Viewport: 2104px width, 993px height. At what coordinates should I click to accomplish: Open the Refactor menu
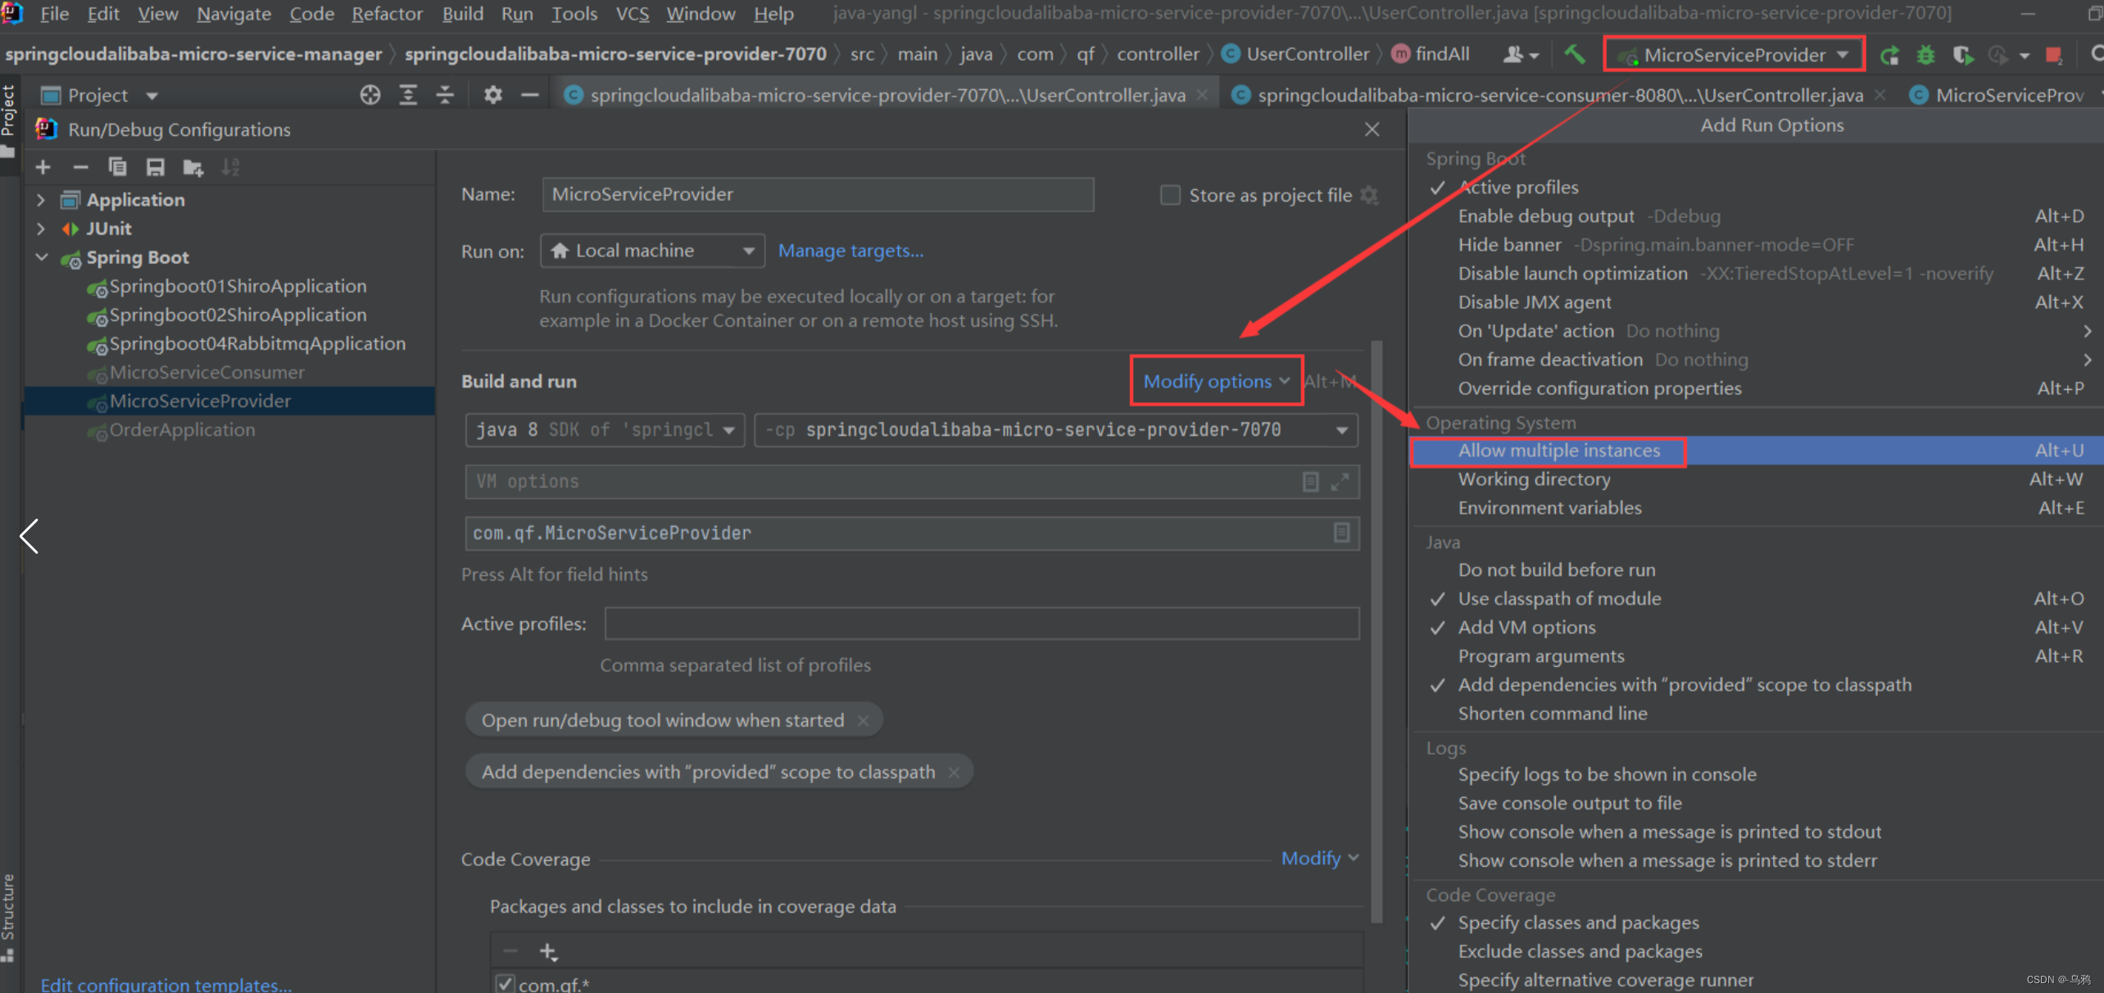[387, 14]
